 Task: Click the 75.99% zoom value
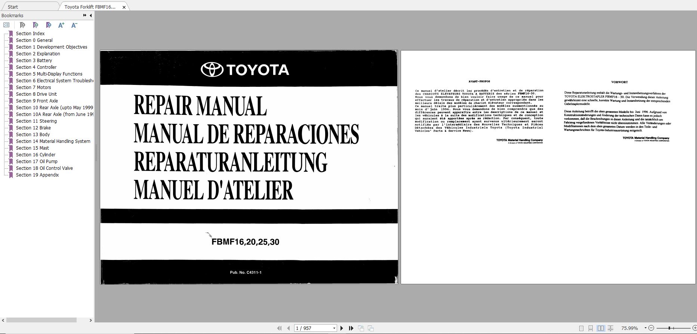[630, 328]
